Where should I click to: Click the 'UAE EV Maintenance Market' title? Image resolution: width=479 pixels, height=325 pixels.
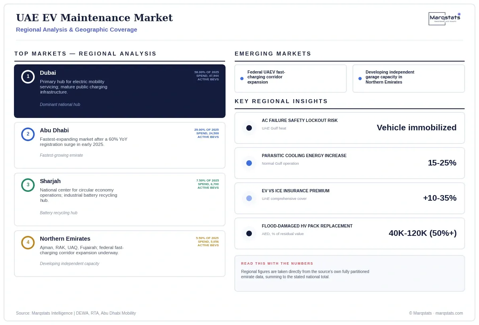(x=95, y=18)
